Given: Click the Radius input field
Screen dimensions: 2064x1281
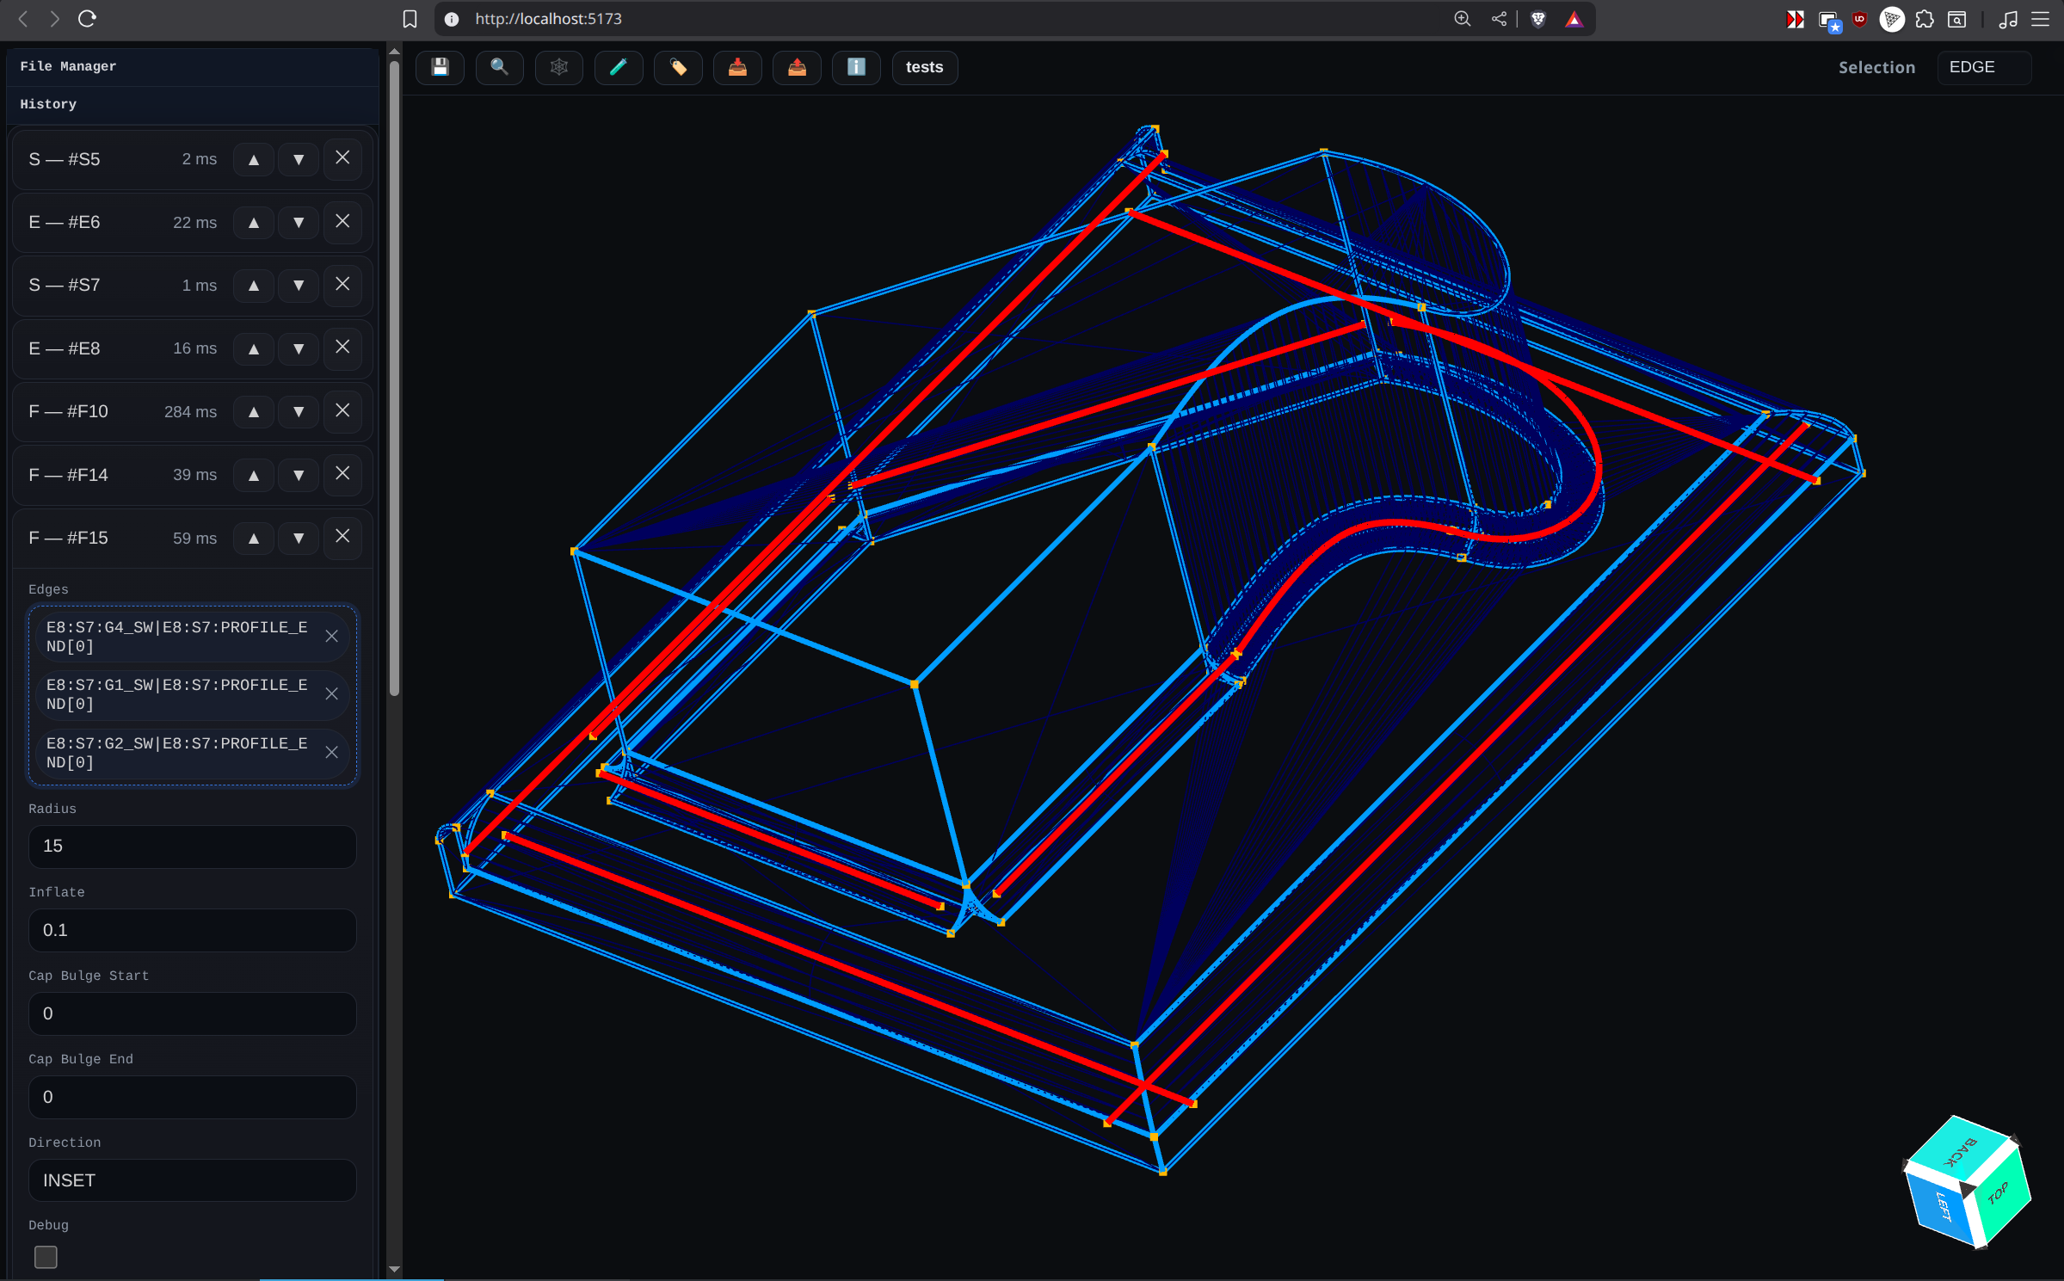Looking at the screenshot, I should tap(192, 847).
